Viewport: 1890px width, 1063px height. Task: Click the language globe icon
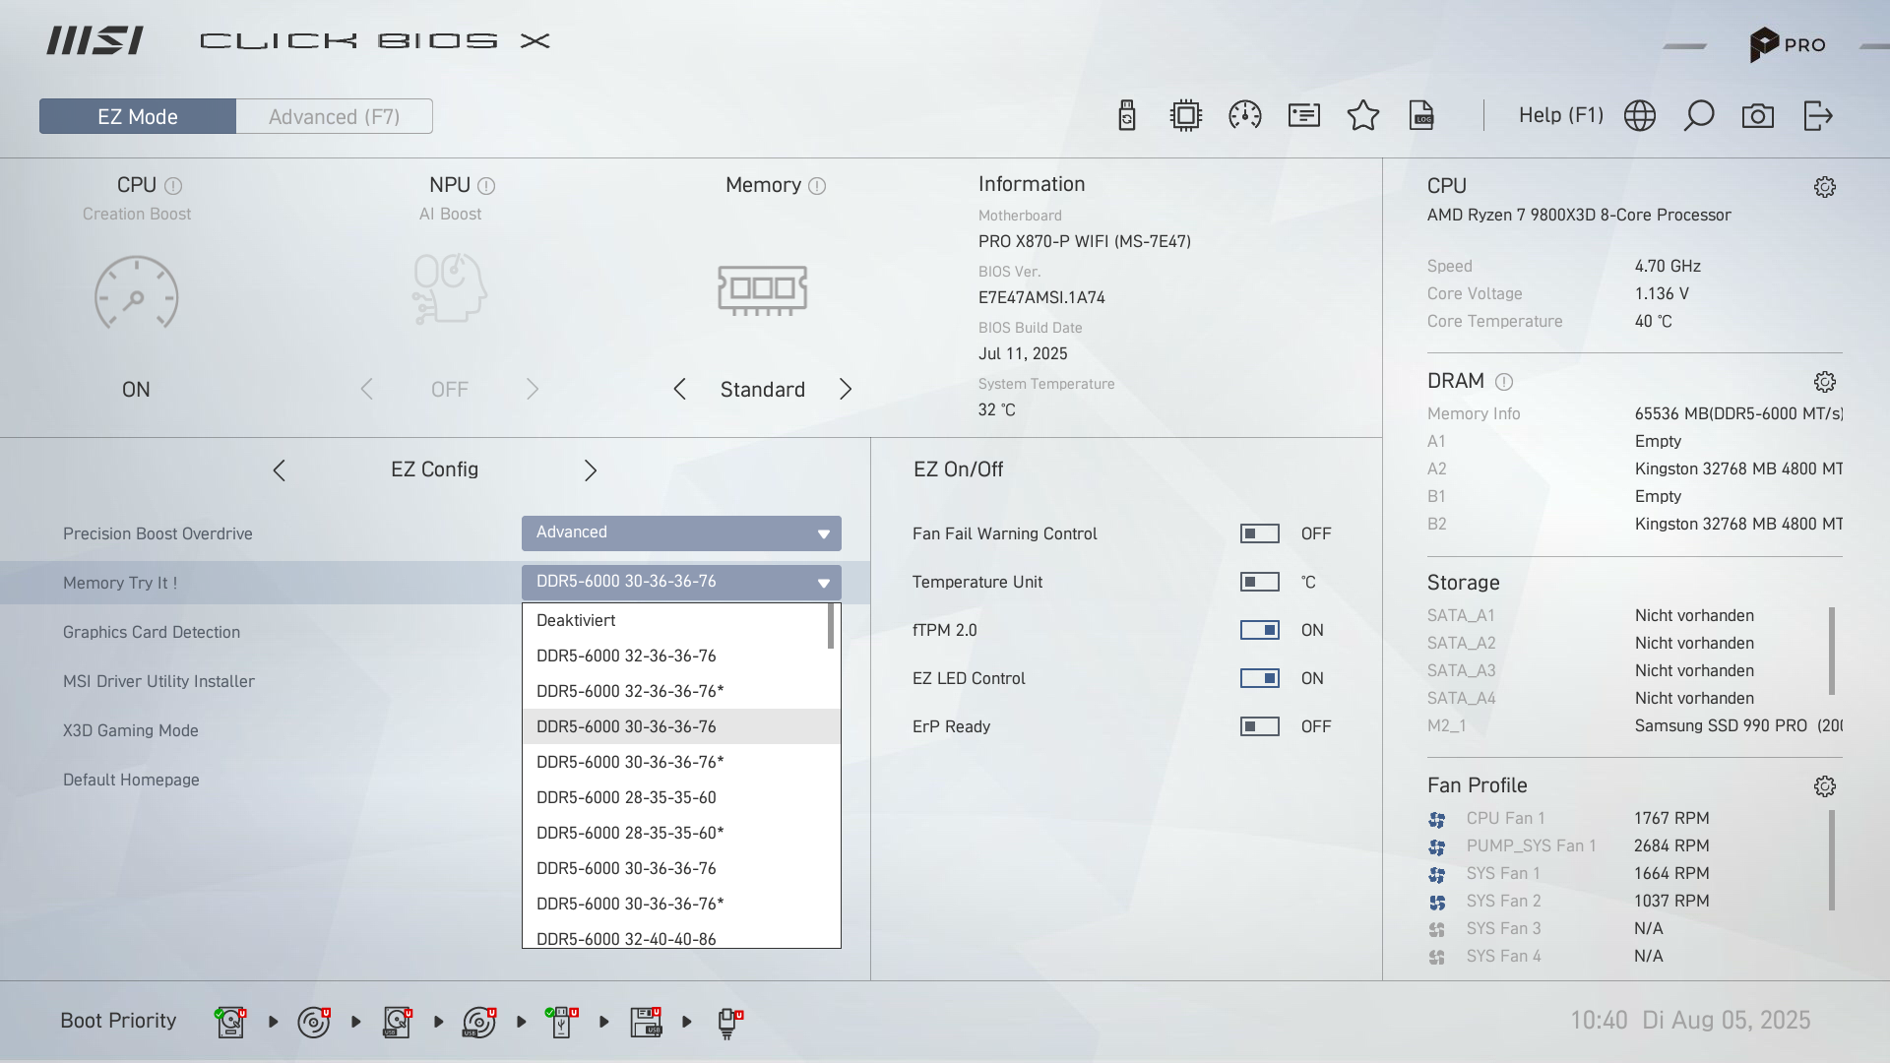click(1640, 116)
